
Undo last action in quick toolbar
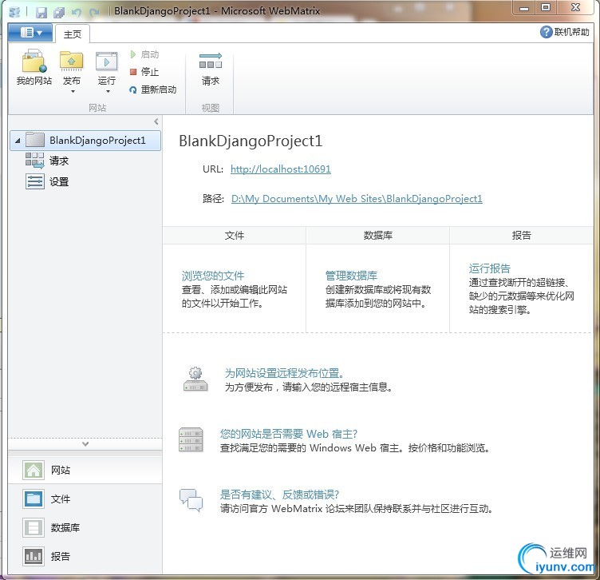click(x=76, y=12)
